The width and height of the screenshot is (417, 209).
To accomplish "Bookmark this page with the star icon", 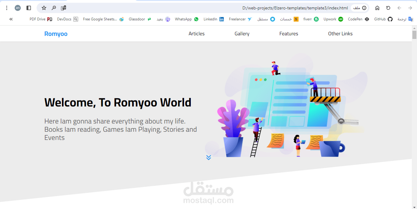I will pos(44,8).
